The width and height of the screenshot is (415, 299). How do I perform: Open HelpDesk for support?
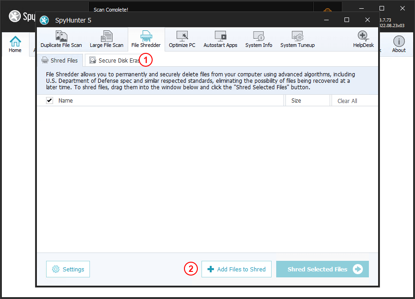pyautogui.click(x=363, y=39)
